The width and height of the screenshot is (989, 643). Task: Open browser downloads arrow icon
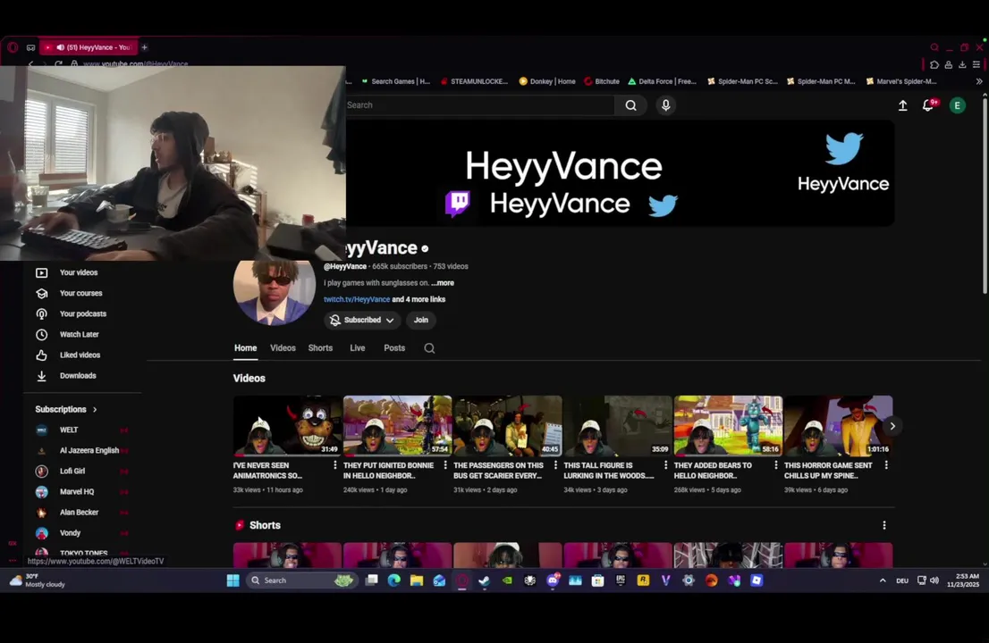click(x=962, y=64)
